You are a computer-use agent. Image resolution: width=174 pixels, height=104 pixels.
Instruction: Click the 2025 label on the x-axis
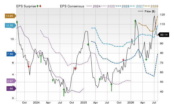pyautogui.click(x=84, y=102)
